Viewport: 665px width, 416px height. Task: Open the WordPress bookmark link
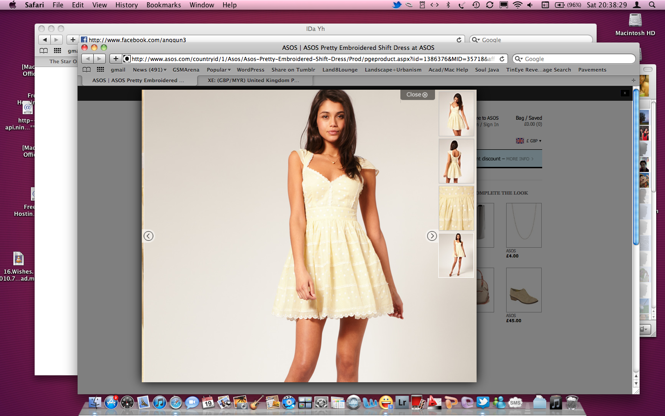[250, 70]
